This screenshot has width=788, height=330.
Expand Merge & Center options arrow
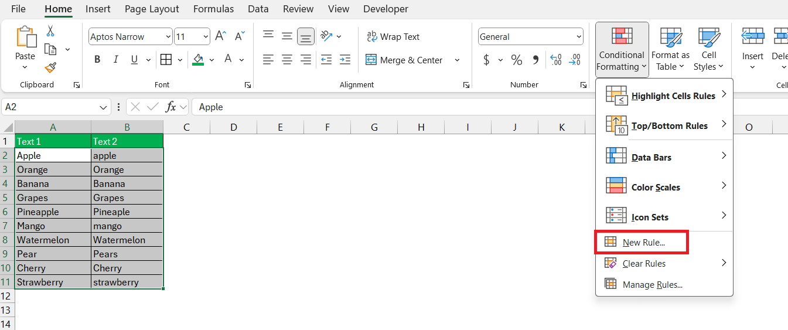(457, 60)
